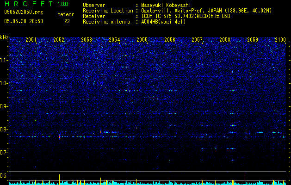
Task: Click the meteor count 22
Action: (67, 21)
